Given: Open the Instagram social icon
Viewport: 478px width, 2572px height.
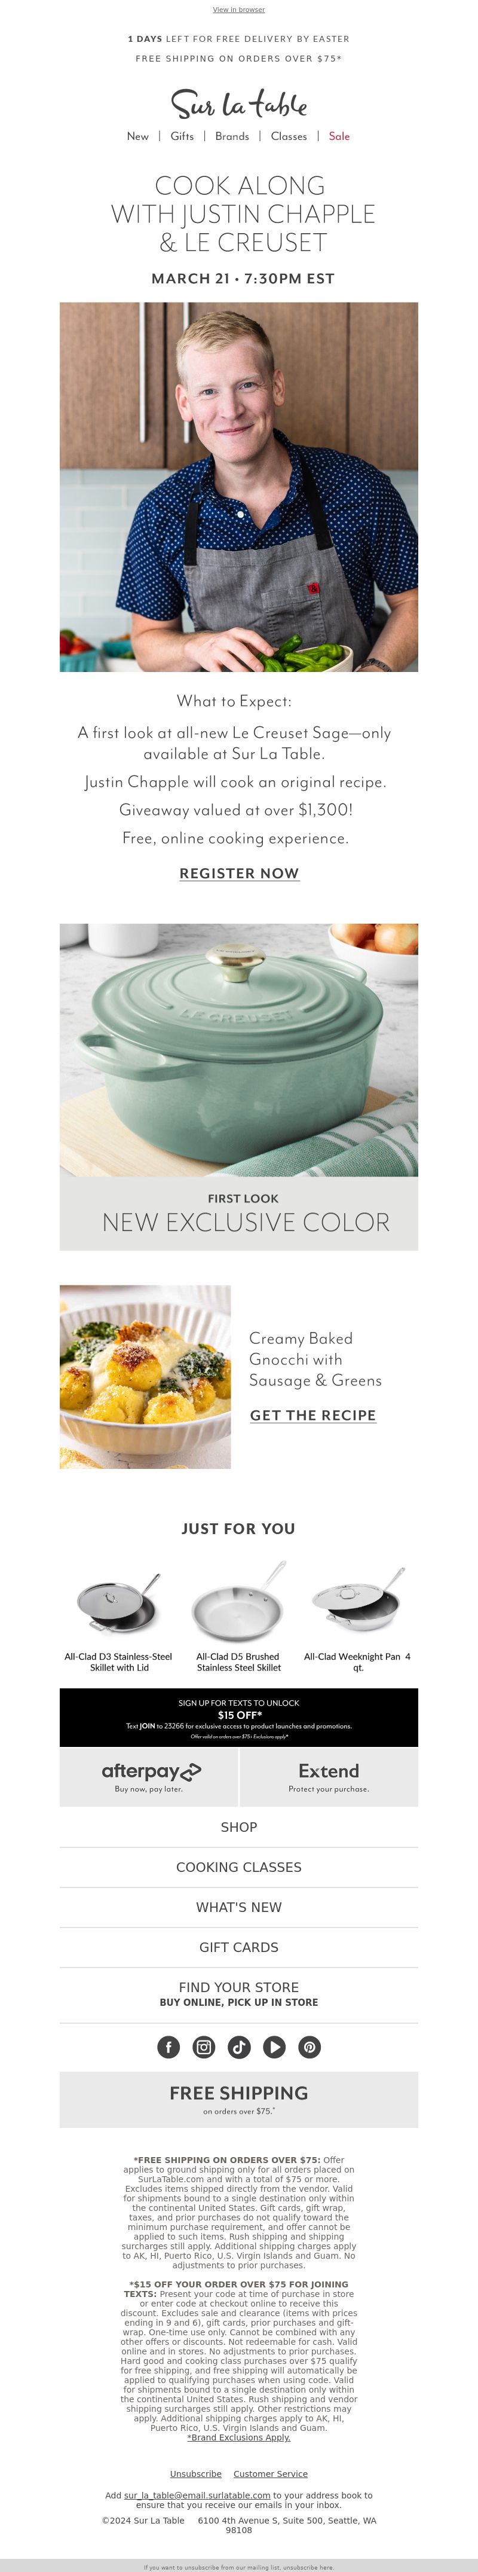Looking at the screenshot, I should pos(204,2047).
